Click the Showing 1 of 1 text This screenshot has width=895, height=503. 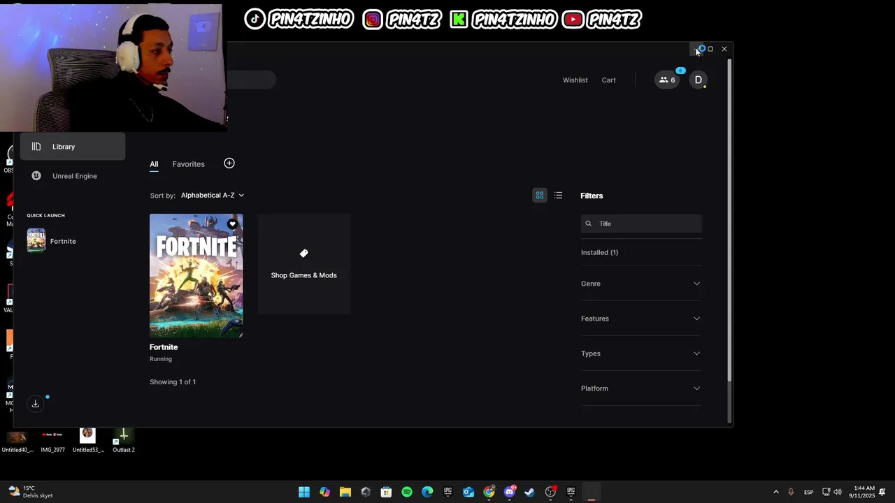pos(173,382)
